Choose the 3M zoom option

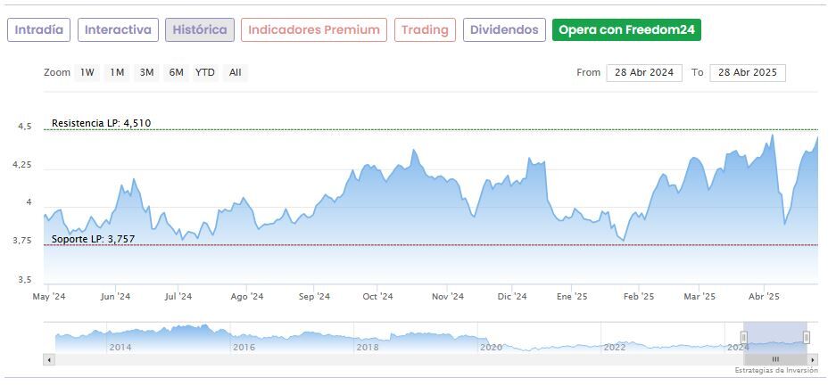146,73
